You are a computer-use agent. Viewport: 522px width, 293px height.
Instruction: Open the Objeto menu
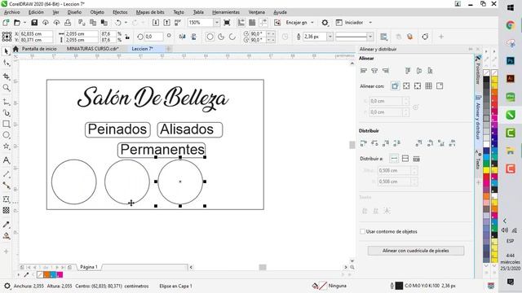97,12
